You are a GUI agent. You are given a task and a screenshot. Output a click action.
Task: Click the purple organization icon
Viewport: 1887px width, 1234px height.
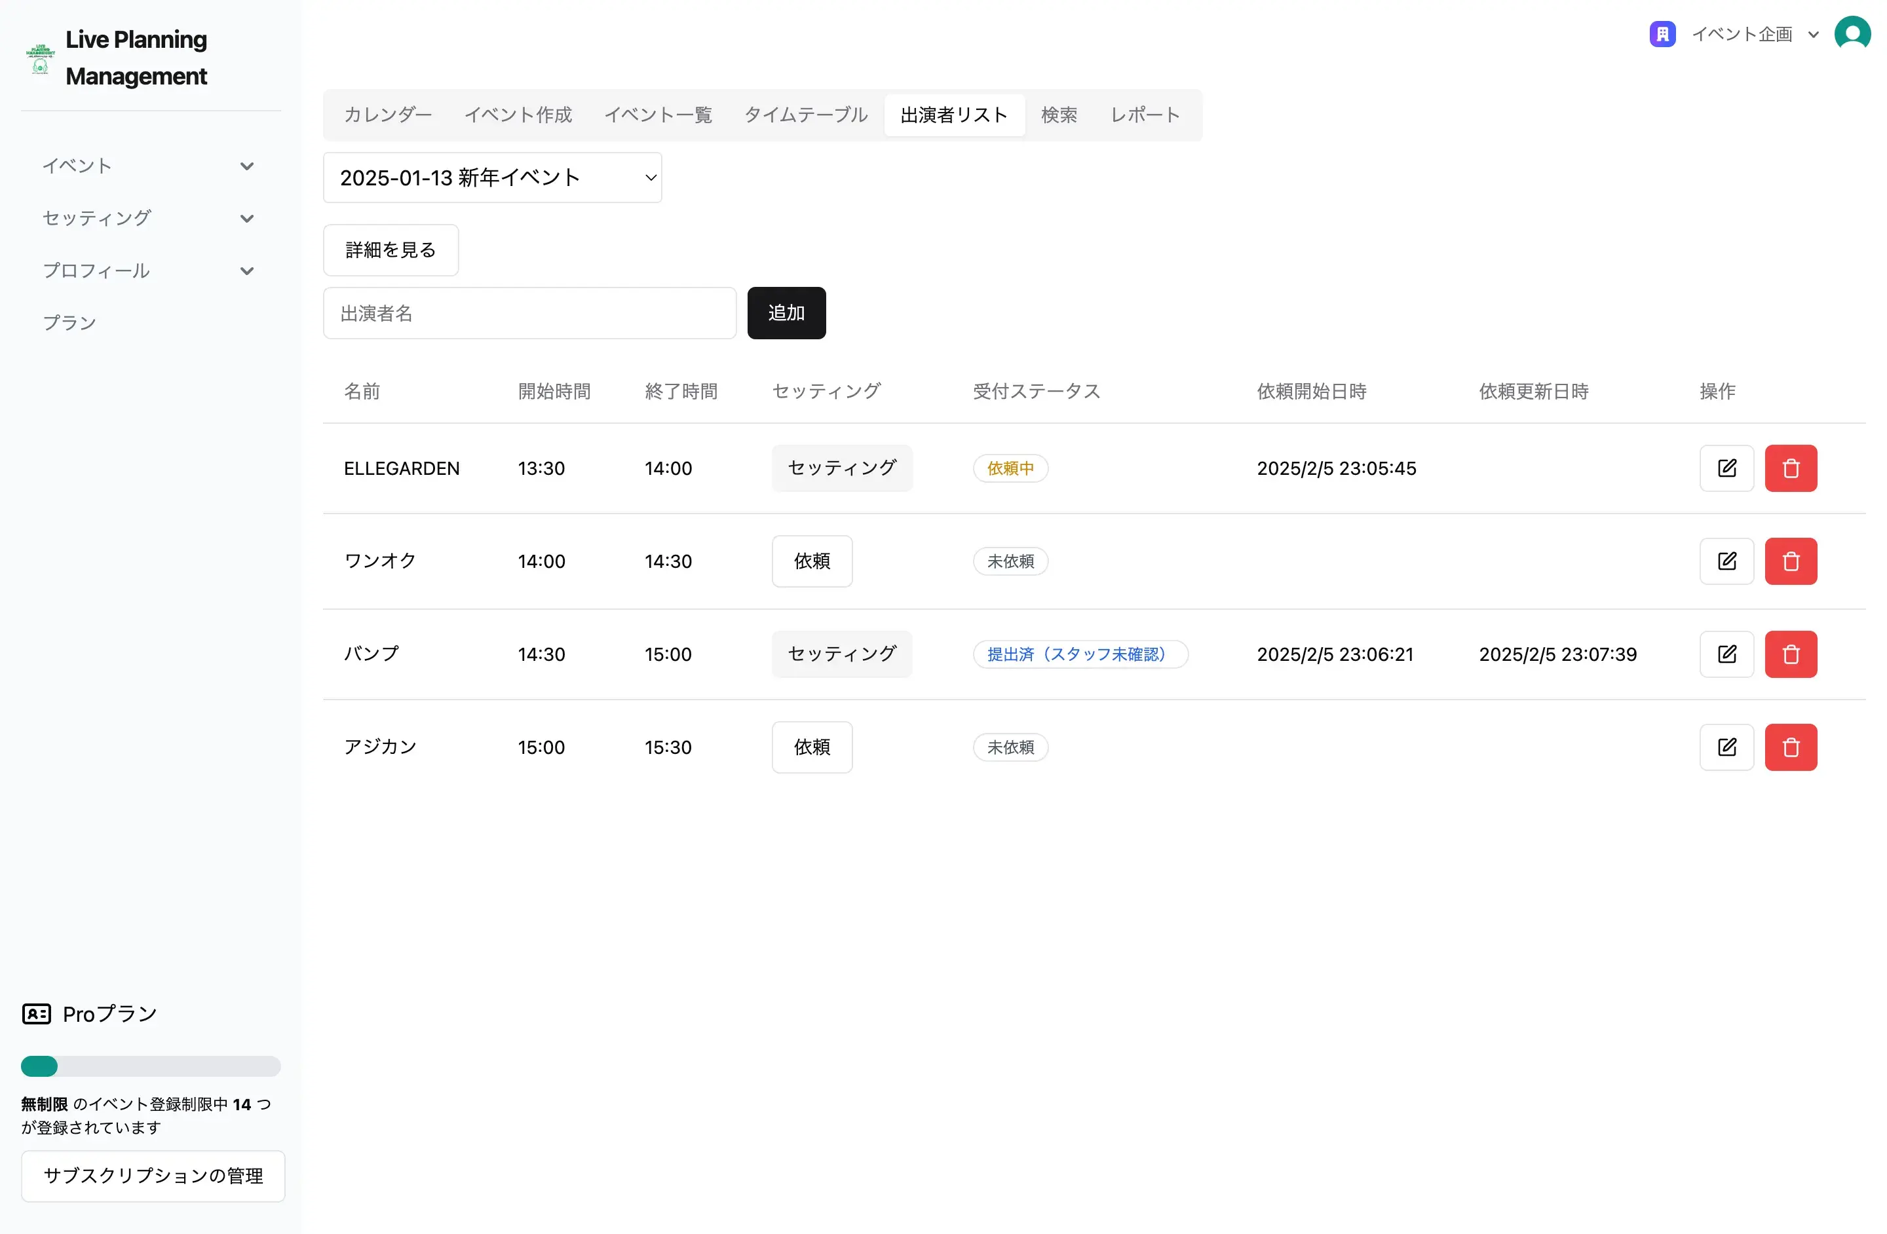click(1662, 34)
